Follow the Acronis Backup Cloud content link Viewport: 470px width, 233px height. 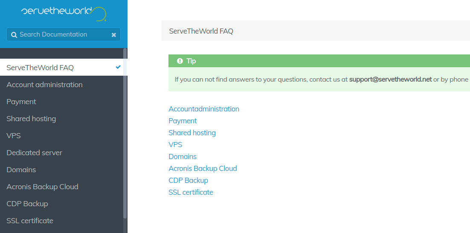[203, 168]
